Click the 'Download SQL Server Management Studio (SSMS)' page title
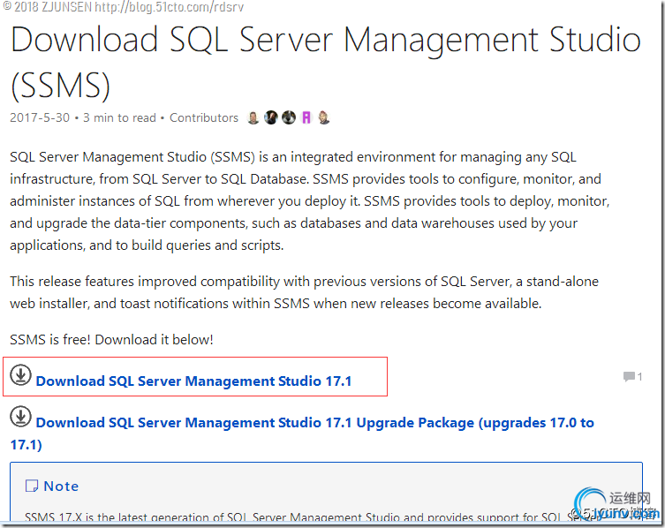This screenshot has width=665, height=528. [x=326, y=63]
